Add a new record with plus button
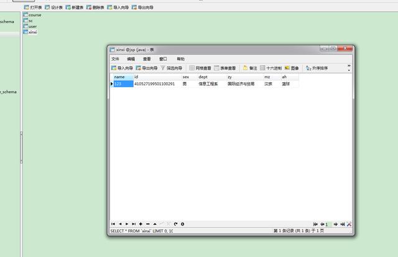Screen dimensions: 398x257 coord(141,224)
